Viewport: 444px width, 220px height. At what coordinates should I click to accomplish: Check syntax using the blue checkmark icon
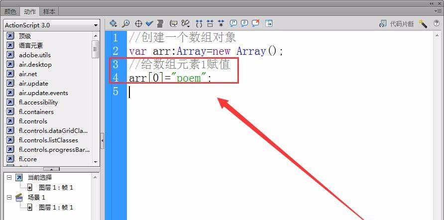click(x=149, y=23)
